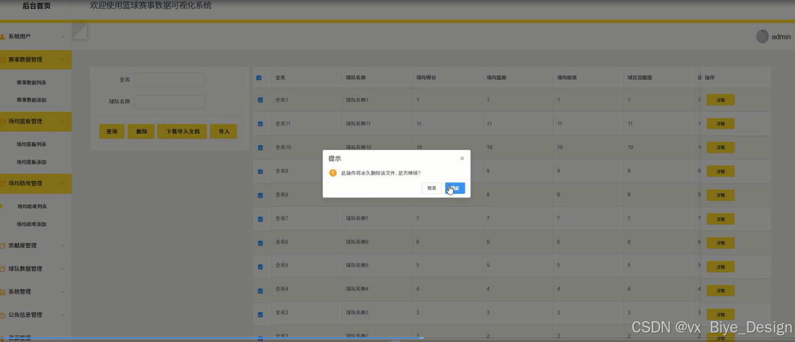The image size is (795, 342).
Task: Open 详情 for row 全名3
Action: pos(720,314)
